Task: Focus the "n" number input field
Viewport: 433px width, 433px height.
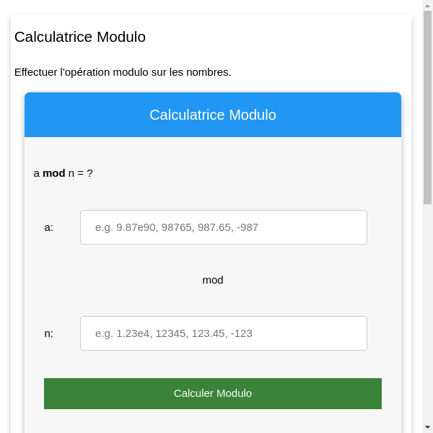Action: point(224,333)
